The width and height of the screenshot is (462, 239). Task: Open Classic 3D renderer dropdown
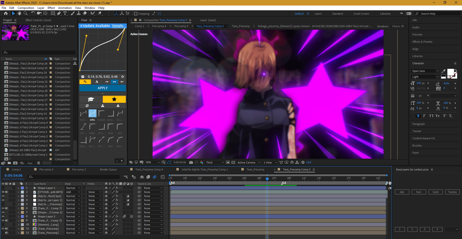click(398, 26)
